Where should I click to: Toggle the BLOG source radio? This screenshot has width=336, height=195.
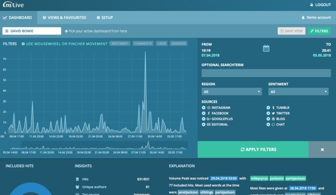pos(268,119)
